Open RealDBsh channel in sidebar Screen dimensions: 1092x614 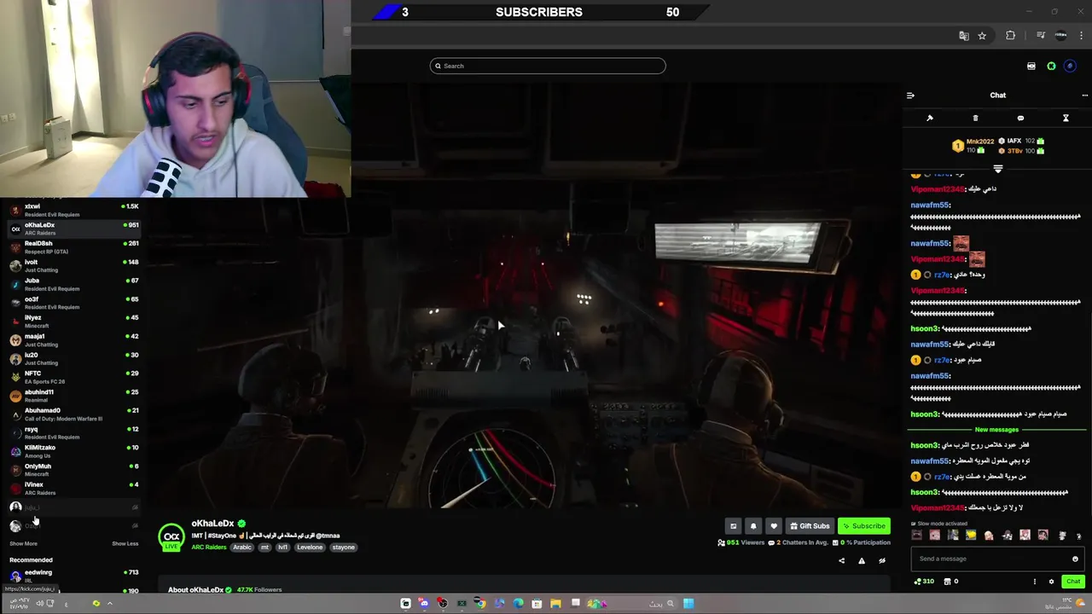73,247
